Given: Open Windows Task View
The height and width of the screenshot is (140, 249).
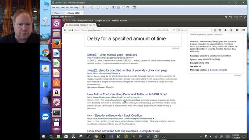Looking at the screenshot, I should coord(51,136).
